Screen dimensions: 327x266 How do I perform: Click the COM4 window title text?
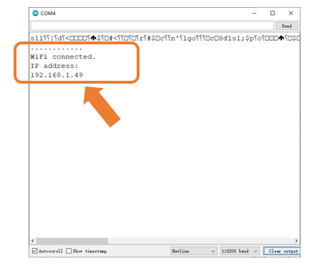(x=48, y=14)
